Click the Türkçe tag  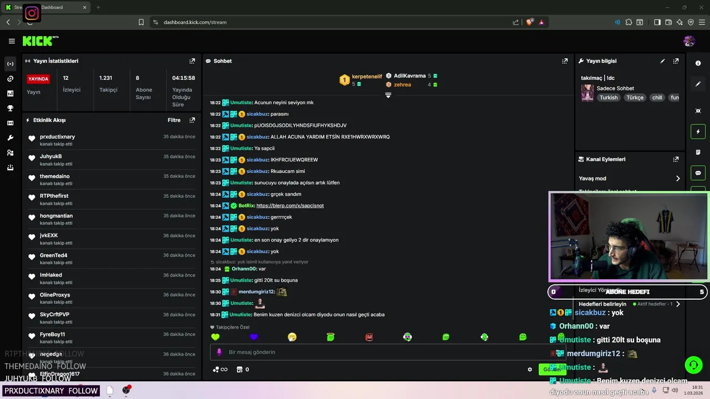click(635, 98)
